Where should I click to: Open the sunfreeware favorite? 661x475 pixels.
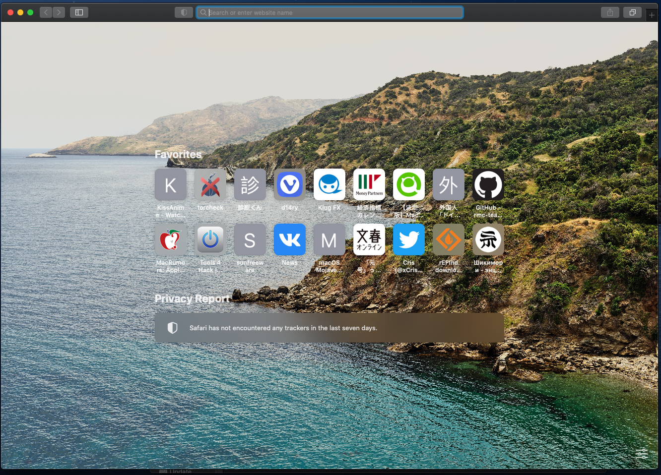250,239
